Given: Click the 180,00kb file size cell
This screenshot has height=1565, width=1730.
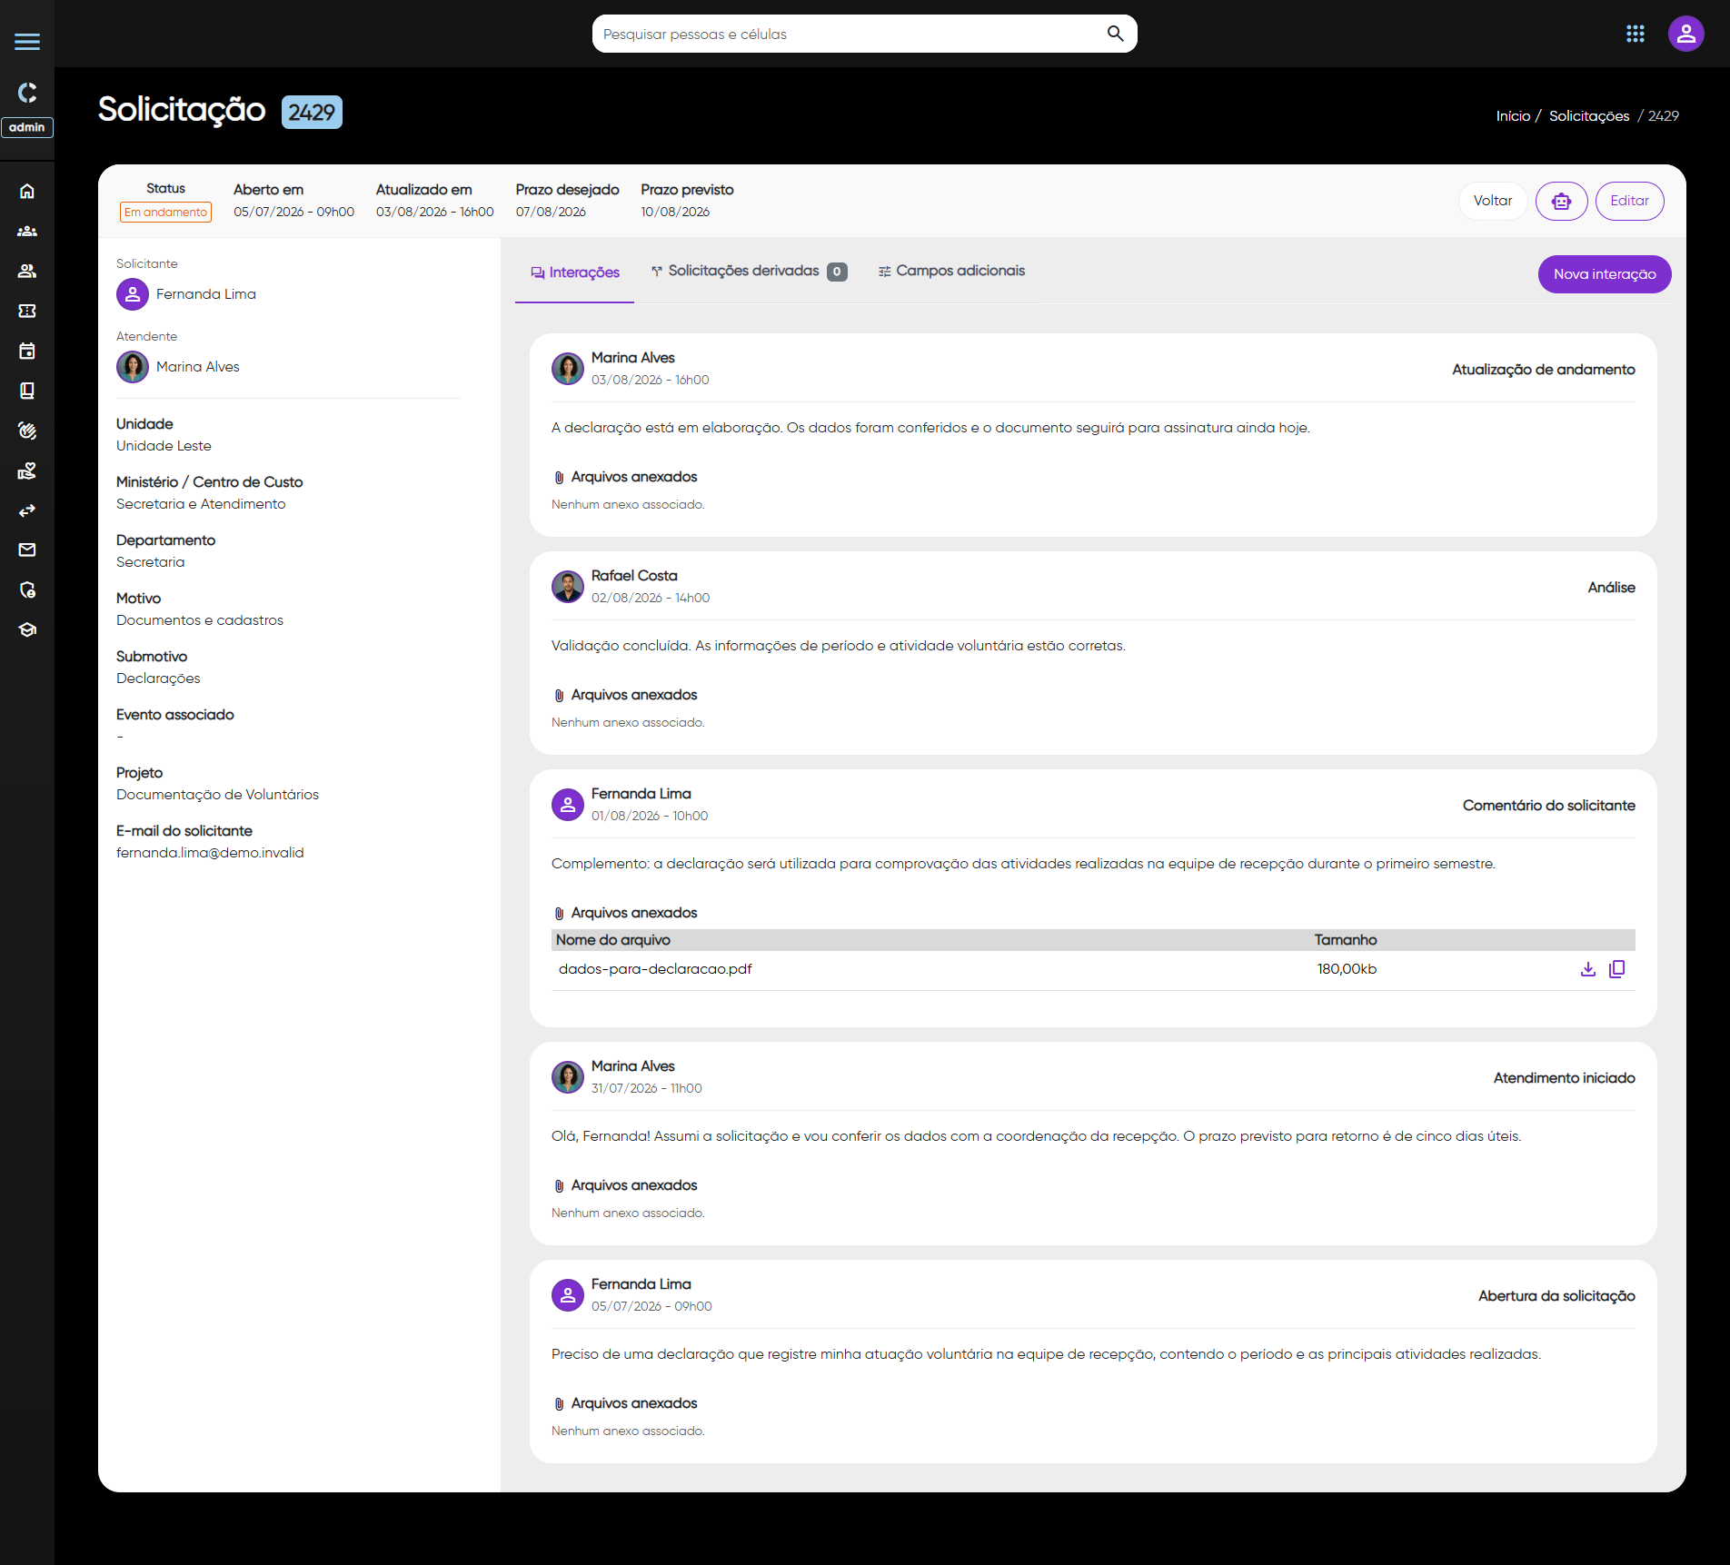Looking at the screenshot, I should (x=1347, y=969).
